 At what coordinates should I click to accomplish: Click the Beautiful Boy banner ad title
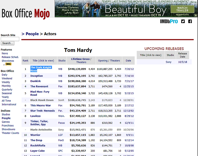coord(136,9)
